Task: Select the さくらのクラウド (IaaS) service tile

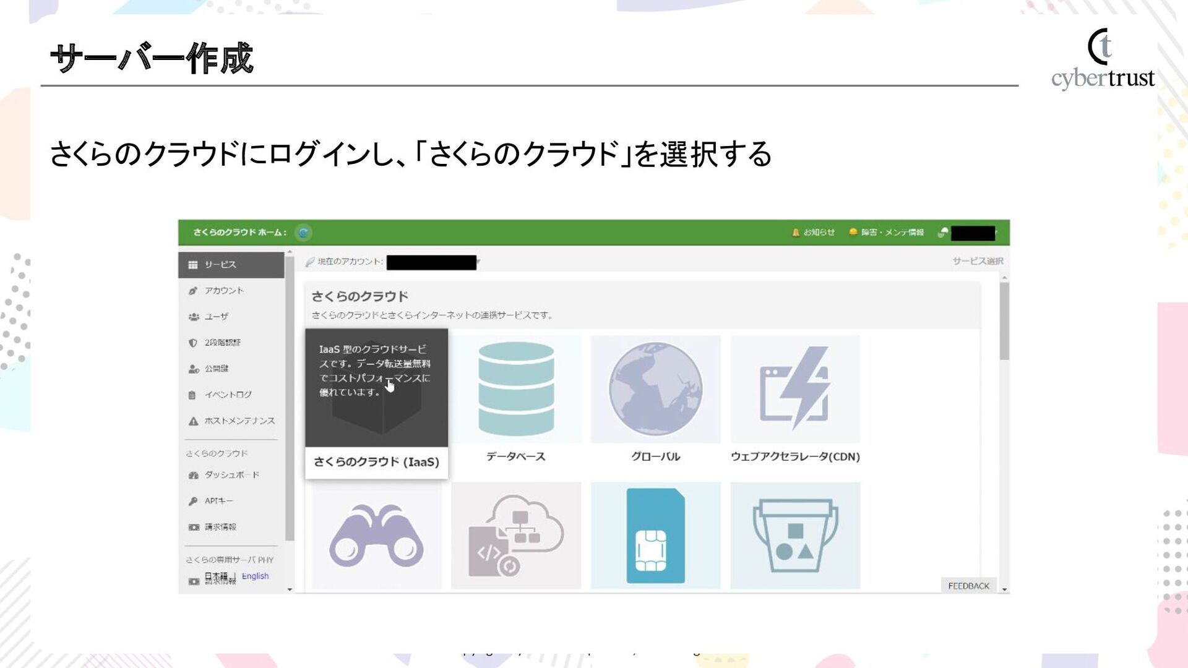Action: pyautogui.click(x=376, y=403)
